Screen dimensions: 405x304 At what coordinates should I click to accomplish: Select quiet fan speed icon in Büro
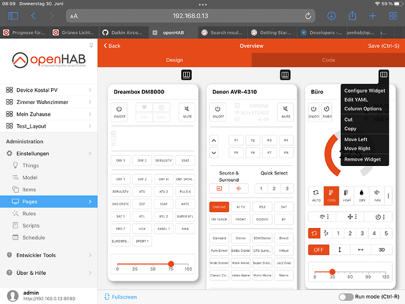pyautogui.click(x=326, y=233)
